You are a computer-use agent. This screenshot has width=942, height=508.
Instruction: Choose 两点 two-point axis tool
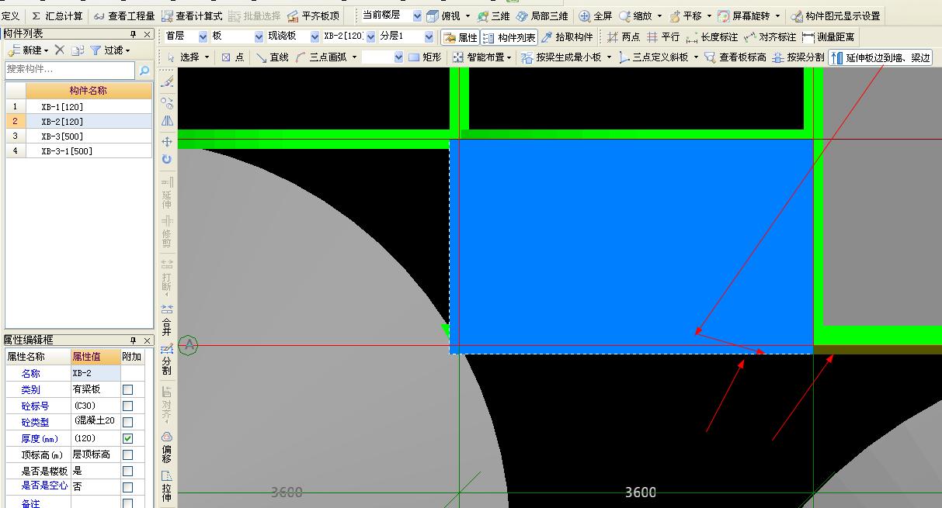624,37
